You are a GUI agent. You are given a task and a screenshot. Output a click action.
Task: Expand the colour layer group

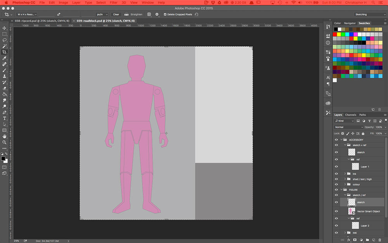pyautogui.click(x=345, y=184)
